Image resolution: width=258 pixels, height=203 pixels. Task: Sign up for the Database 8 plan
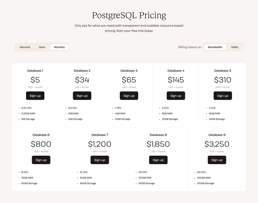(158, 160)
